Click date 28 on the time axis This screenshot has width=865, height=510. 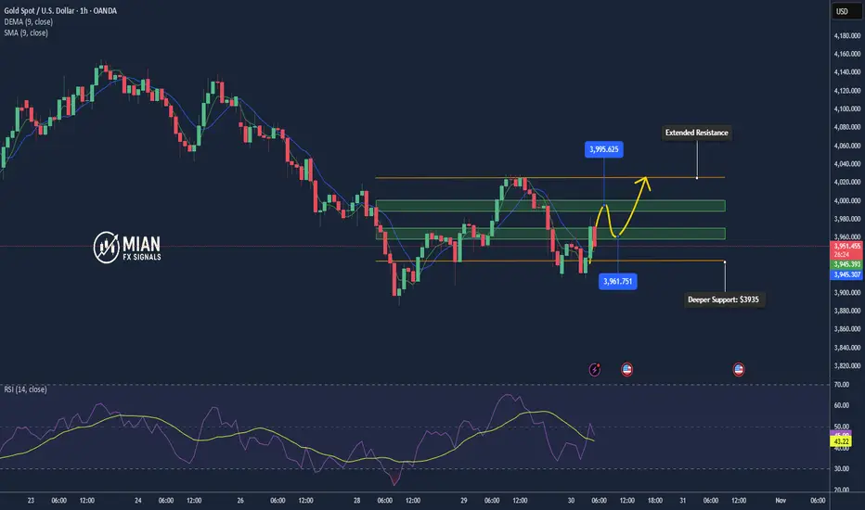coord(357,501)
